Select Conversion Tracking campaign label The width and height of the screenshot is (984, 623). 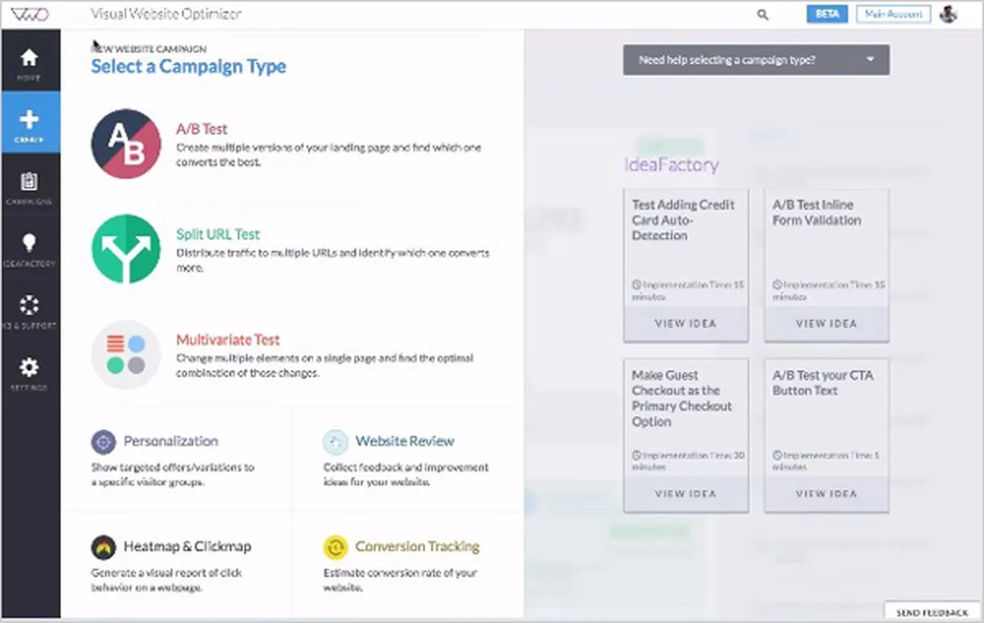(x=417, y=546)
